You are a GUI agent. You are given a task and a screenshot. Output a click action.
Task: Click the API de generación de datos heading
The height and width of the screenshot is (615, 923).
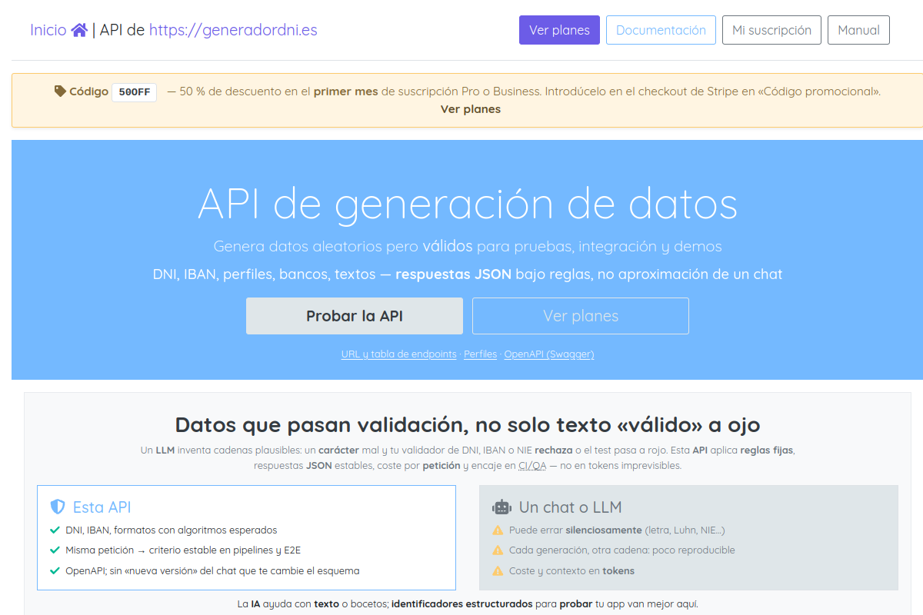pos(468,204)
